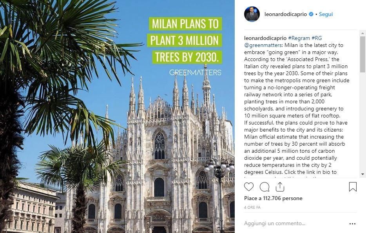
Task: Save post using bookmark icon
Action: (x=353, y=187)
